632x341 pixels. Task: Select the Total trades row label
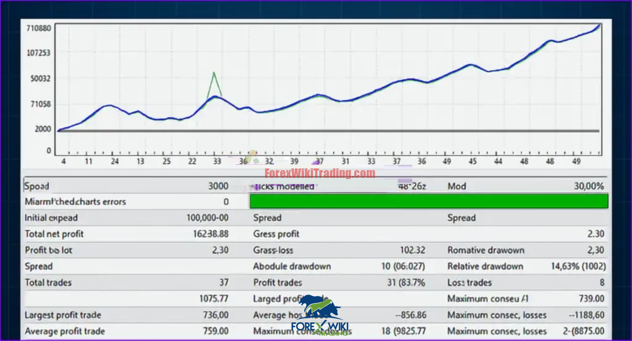pyautogui.click(x=48, y=283)
